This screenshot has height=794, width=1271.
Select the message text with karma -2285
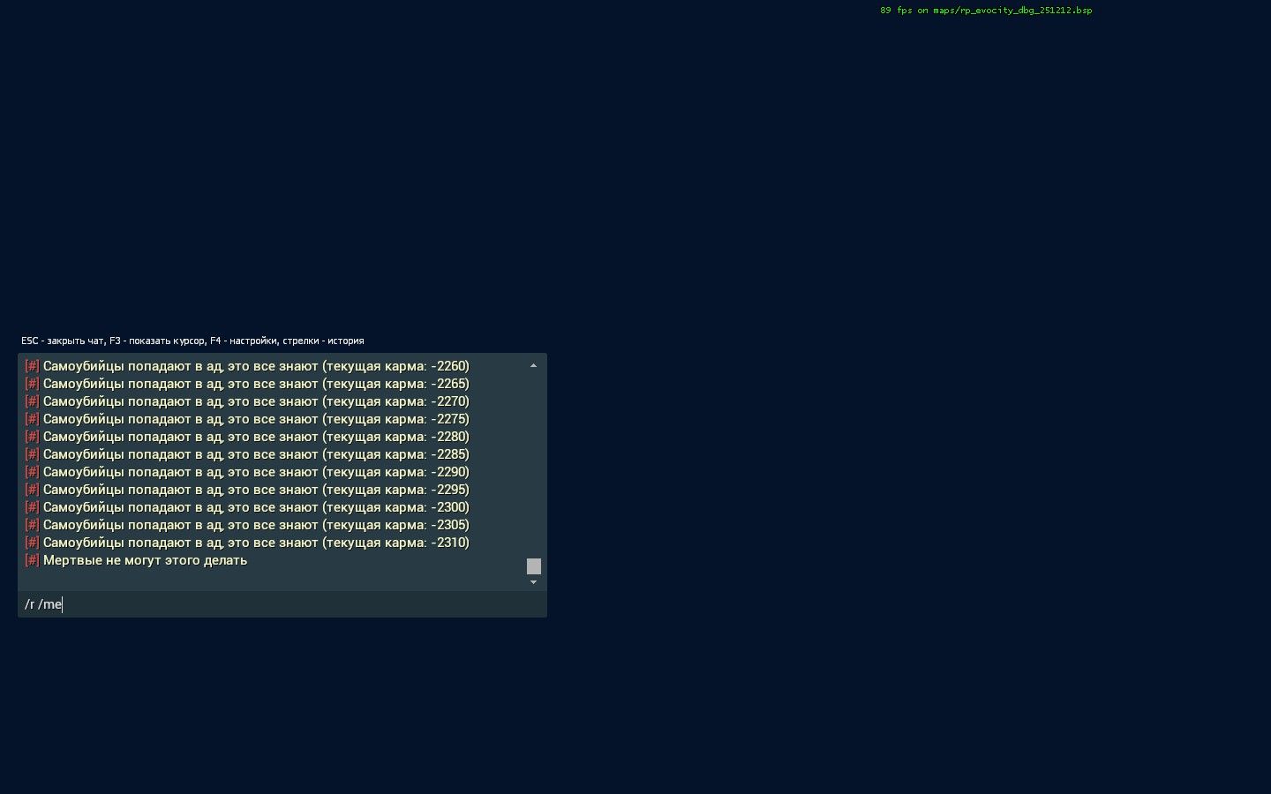click(256, 454)
